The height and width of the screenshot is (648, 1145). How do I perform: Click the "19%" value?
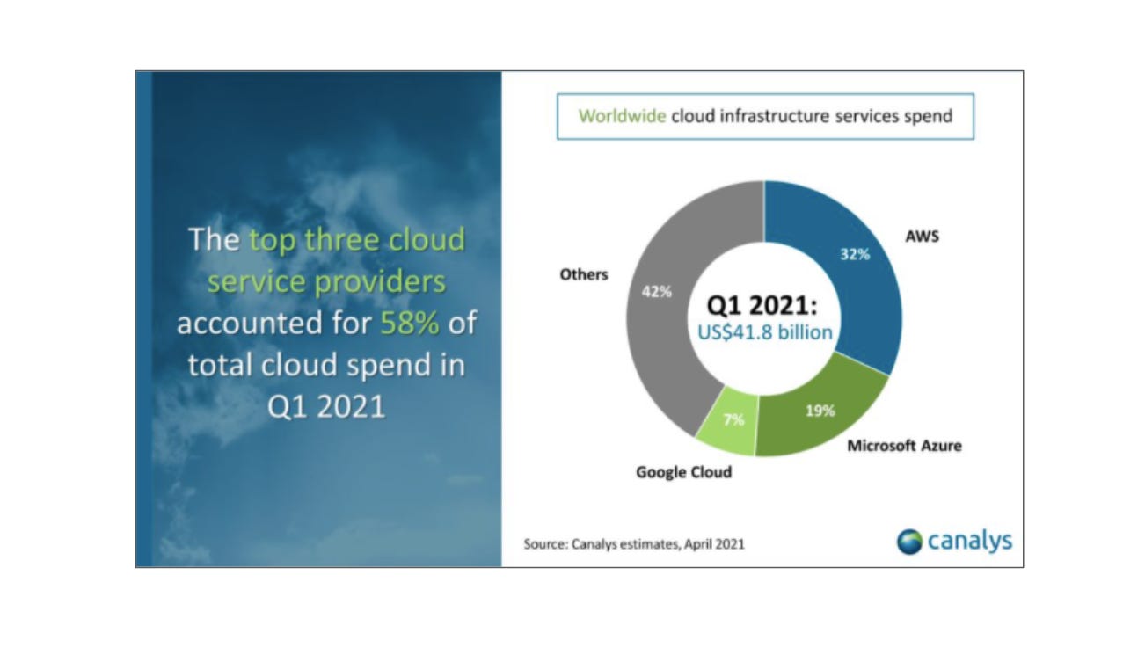(x=820, y=410)
